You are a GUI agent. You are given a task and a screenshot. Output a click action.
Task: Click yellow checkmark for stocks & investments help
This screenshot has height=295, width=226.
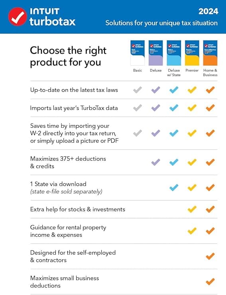pos(192,209)
